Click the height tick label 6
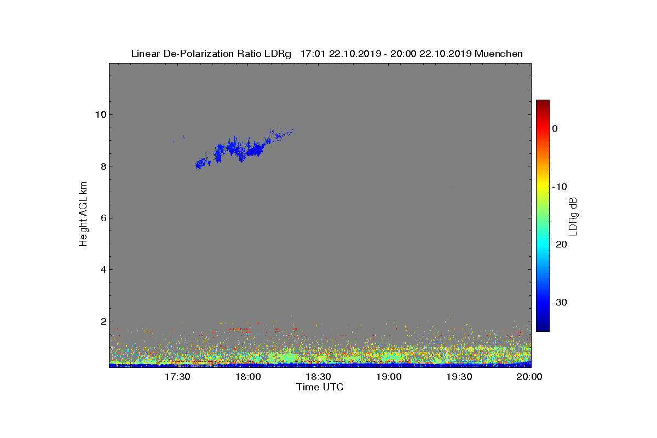 103,218
